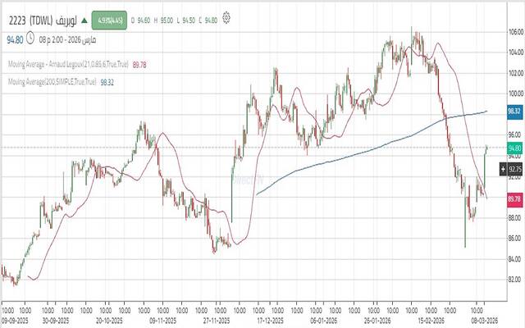Open chart settings gear icon

226,16
